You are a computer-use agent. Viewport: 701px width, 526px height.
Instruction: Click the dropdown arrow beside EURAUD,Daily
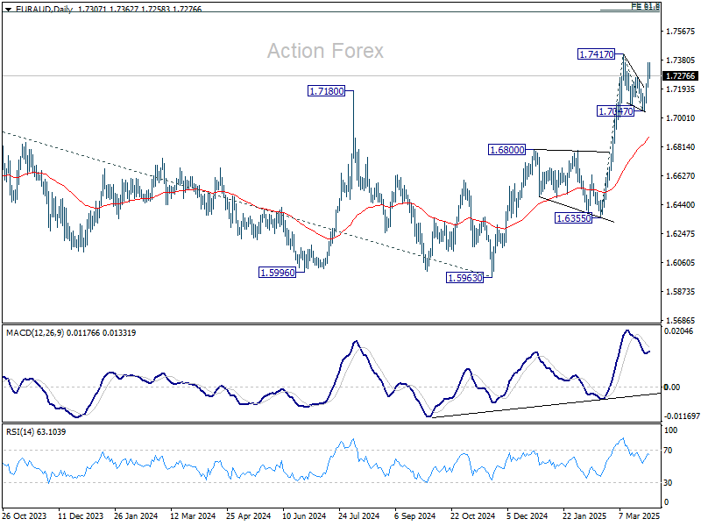click(8, 9)
